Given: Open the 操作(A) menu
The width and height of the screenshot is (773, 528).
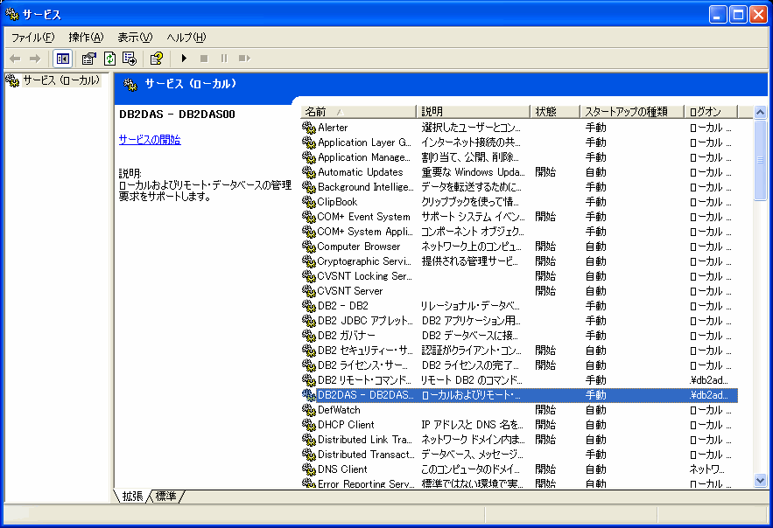Looking at the screenshot, I should 86,38.
